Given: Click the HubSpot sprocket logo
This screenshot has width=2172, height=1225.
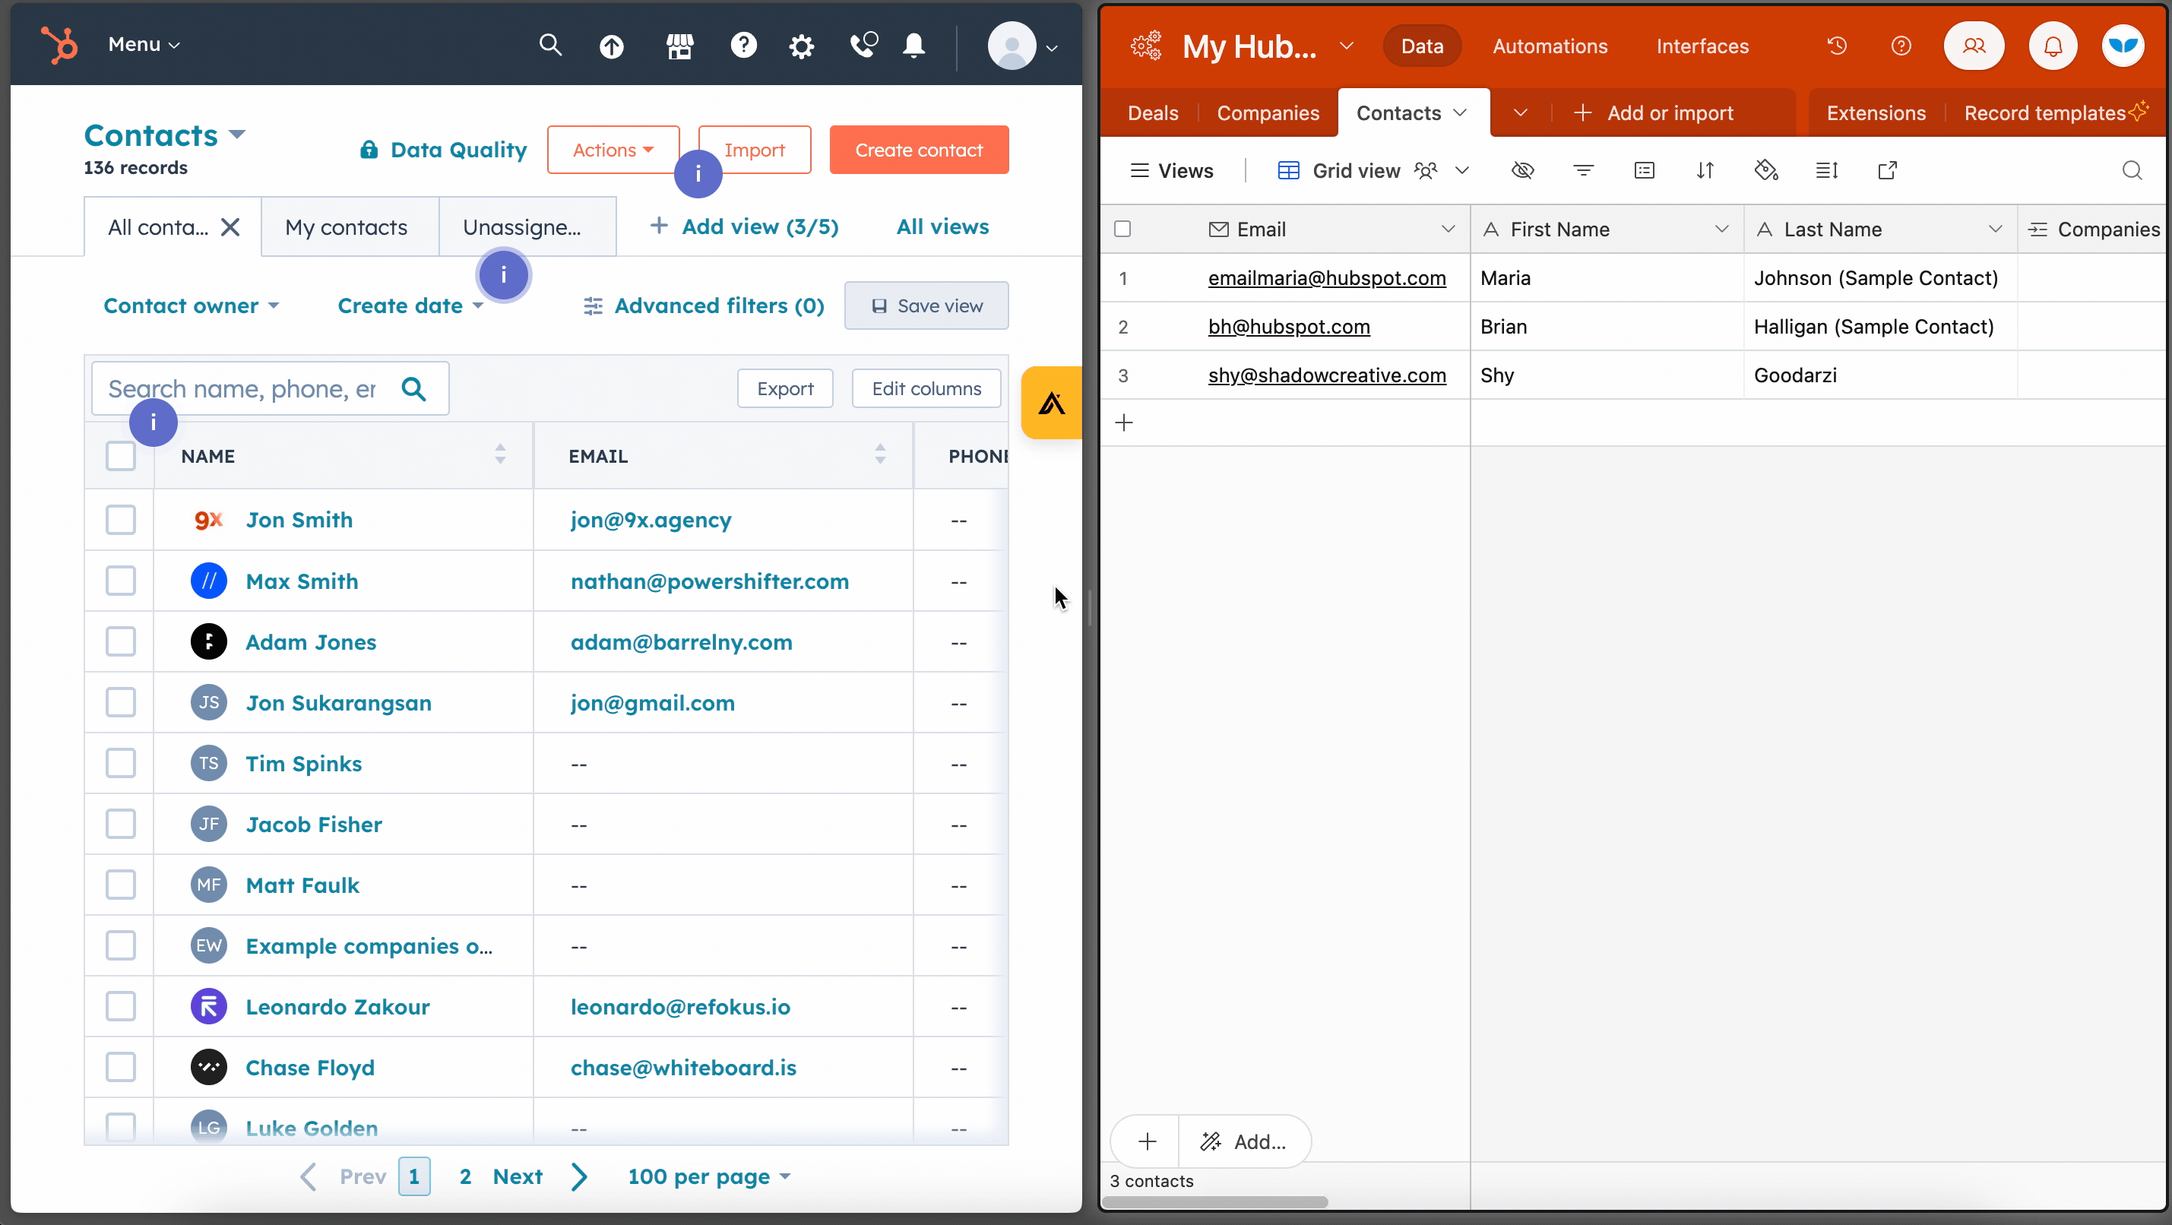Looking at the screenshot, I should [x=60, y=45].
